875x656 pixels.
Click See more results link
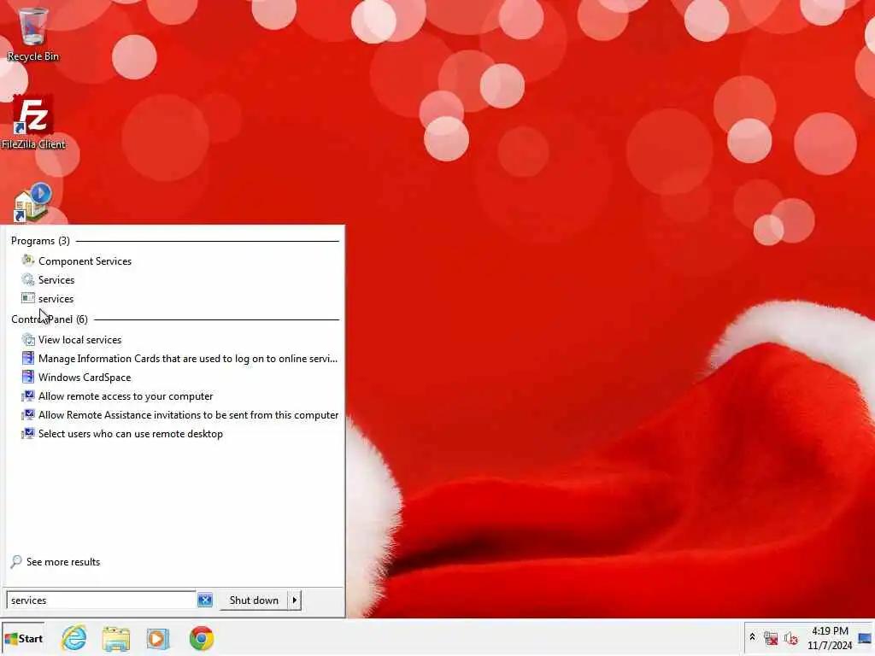(63, 562)
